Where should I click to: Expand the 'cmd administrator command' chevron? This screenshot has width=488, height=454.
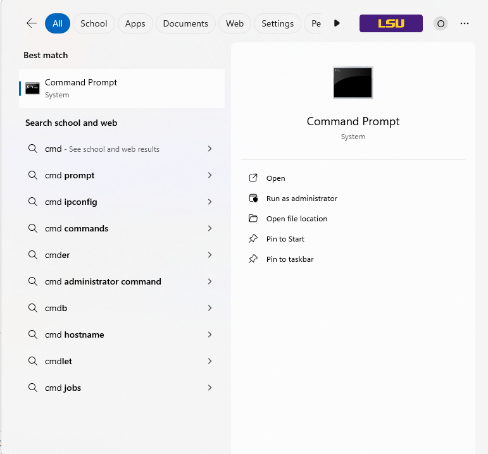coord(210,281)
